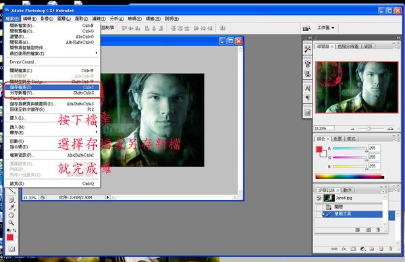Viewport: 405px width, 262px height.
Task: Open Tool Presets icon in collapsed dock
Action: [307, 49]
